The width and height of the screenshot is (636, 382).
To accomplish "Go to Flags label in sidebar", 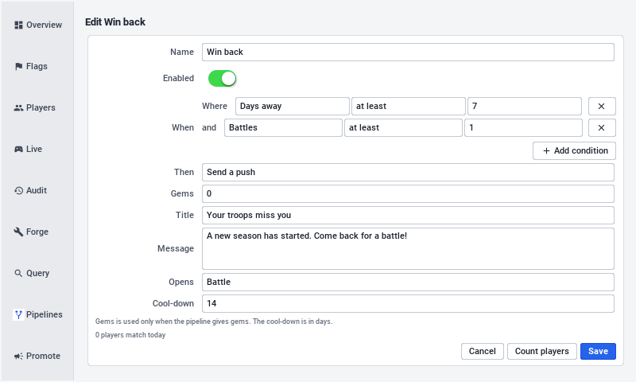I will tap(37, 67).
